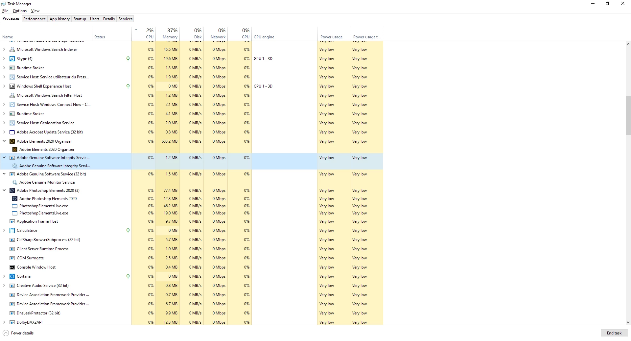Screen dimensions: 631x341
Task: Click the Windows Shell Experience Host icon
Action: coord(12,86)
